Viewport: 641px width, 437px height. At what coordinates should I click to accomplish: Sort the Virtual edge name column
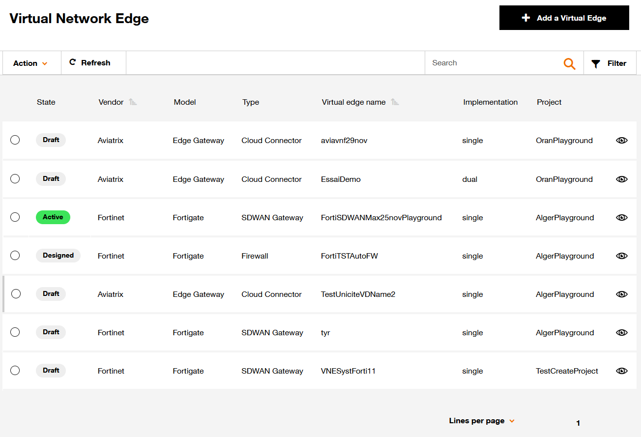click(395, 102)
